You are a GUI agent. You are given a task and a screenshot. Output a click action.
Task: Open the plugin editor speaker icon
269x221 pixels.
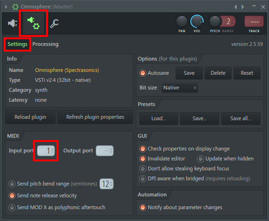coord(12,23)
